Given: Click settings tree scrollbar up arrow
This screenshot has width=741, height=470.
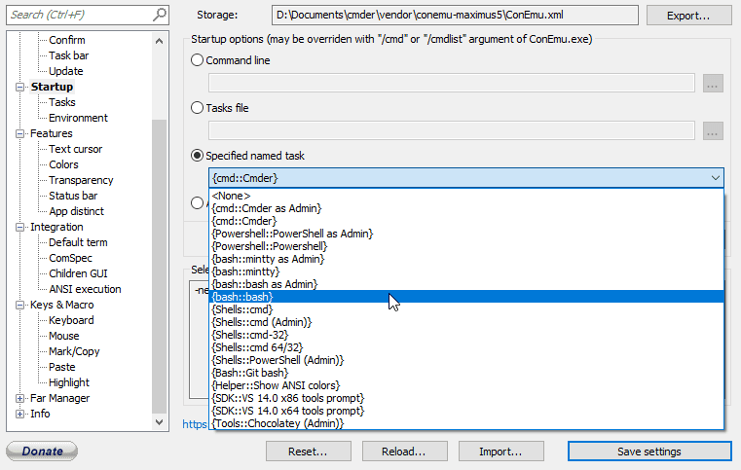Looking at the screenshot, I should pyautogui.click(x=160, y=41).
